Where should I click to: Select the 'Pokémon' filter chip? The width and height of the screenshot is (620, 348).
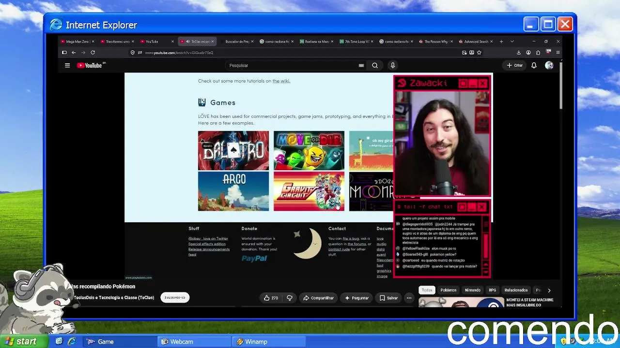coord(449,290)
